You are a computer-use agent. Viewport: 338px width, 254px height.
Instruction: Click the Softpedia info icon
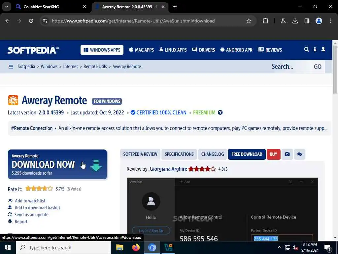click(x=315, y=50)
